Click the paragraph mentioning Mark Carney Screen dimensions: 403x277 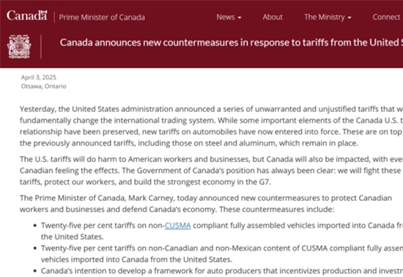[x=206, y=204]
